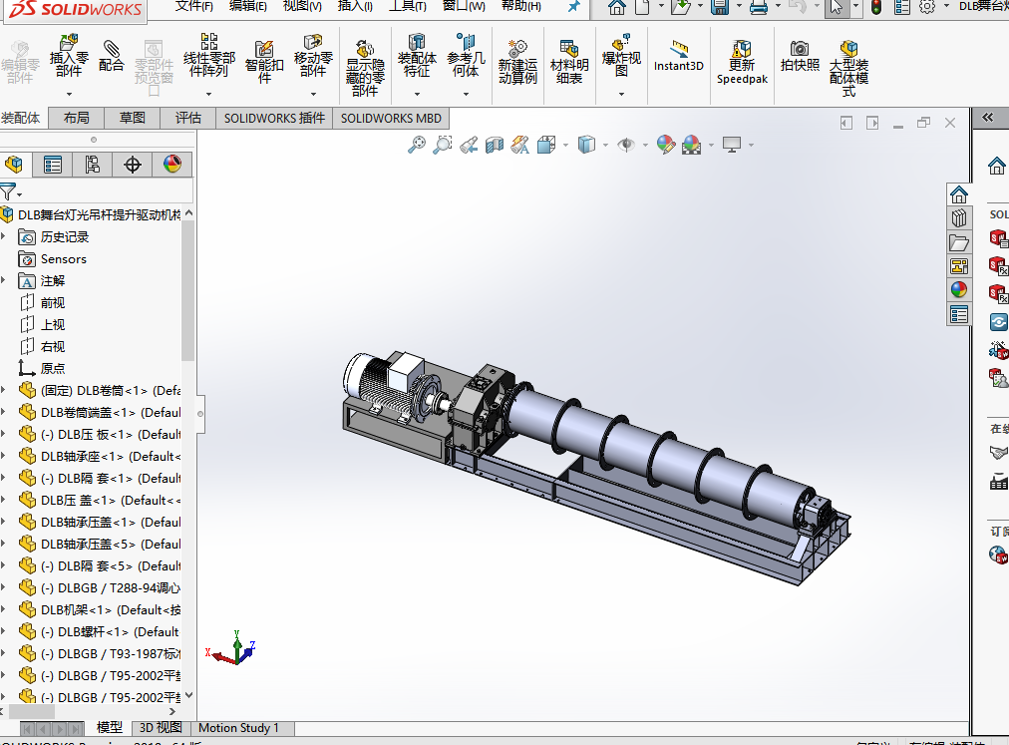
Task: Open Design Library icon in task pane
Action: point(959,218)
